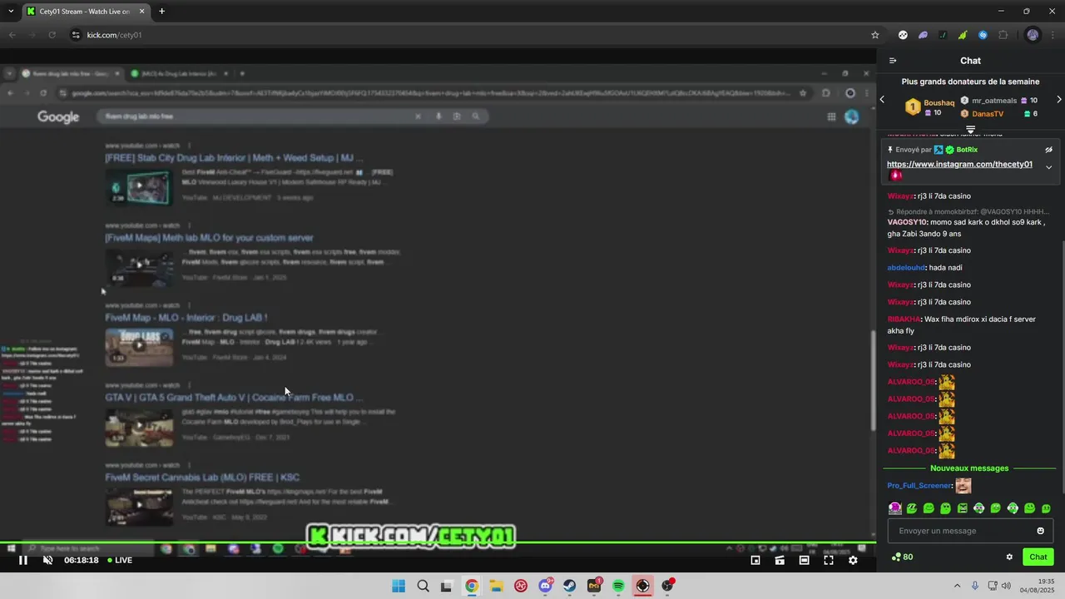Click mr_oatmeals in leaderboard
1065x599 pixels.
click(994, 101)
